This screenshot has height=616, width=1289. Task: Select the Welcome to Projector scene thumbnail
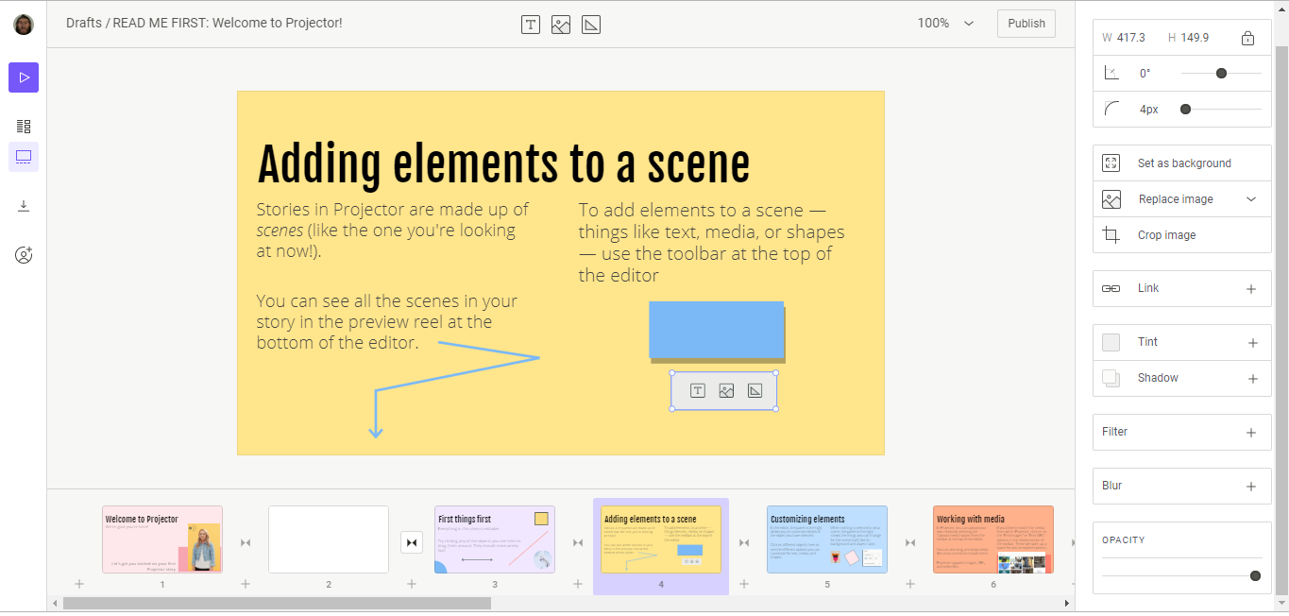(162, 539)
